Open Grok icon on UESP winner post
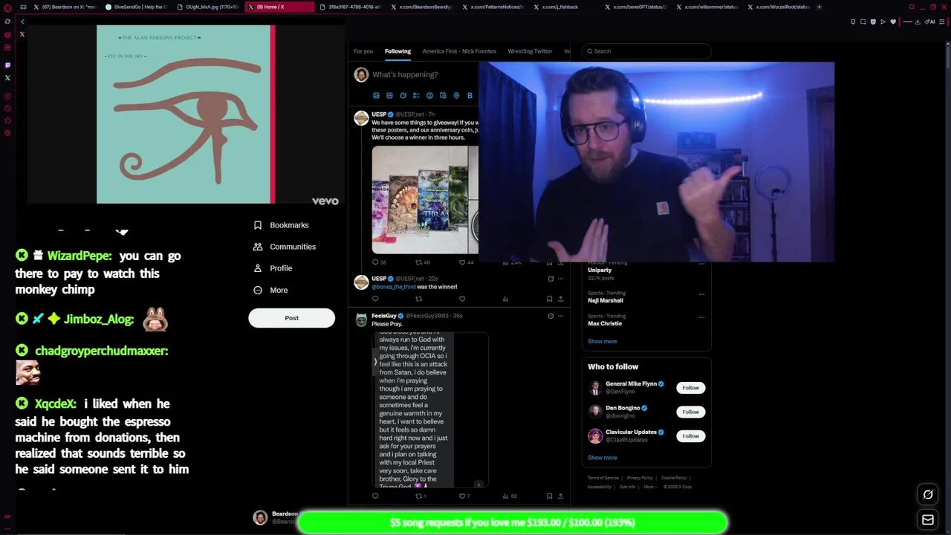The image size is (951, 535). 551,279
